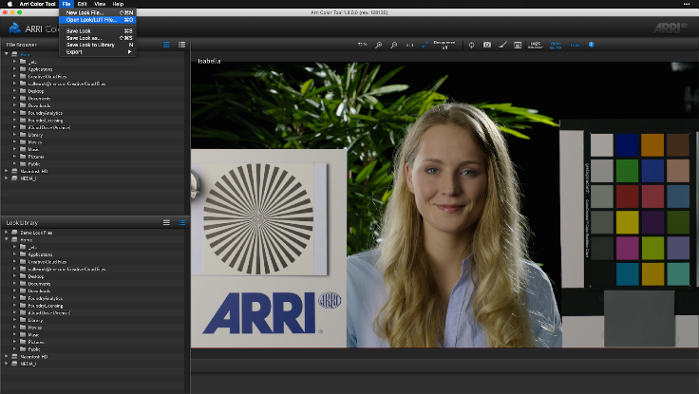Click the yellow patch on the color chart

pyautogui.click(x=627, y=222)
